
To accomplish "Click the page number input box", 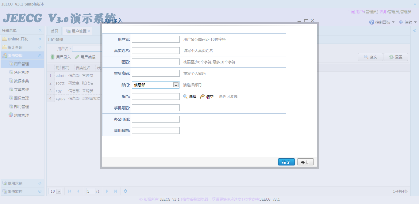I will [x=91, y=191].
